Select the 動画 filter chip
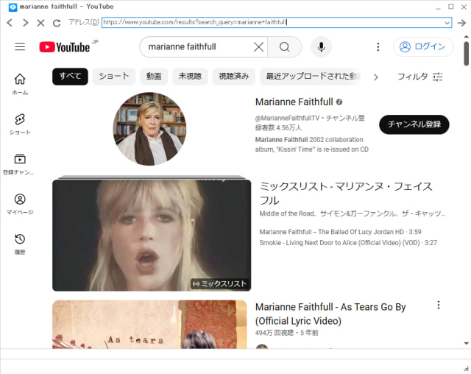 coord(154,77)
